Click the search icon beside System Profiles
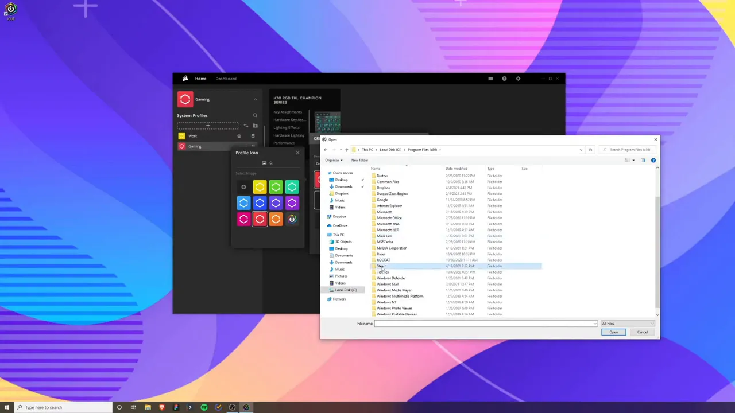This screenshot has width=735, height=413. pos(255,115)
